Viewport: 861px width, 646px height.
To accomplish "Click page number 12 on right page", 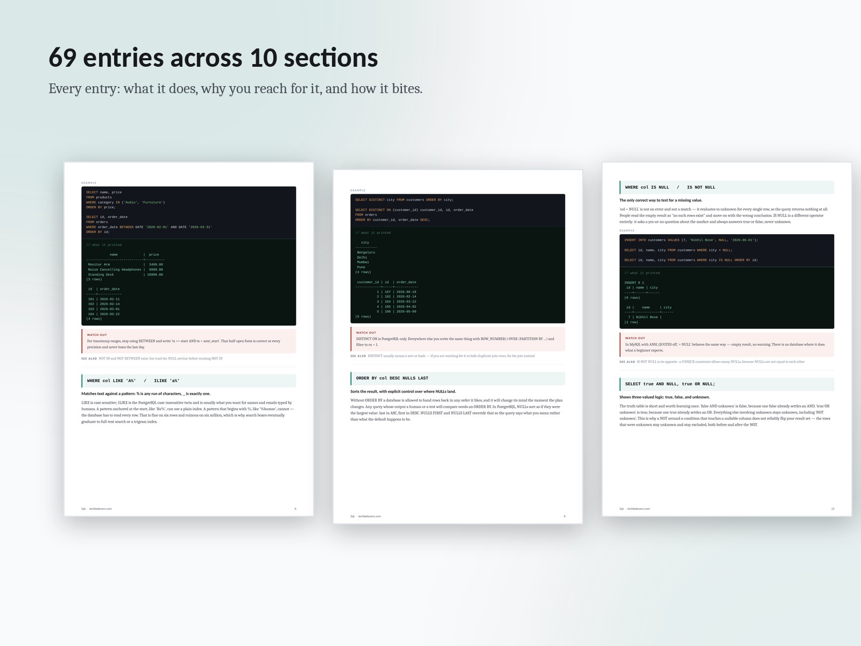I will click(x=832, y=509).
